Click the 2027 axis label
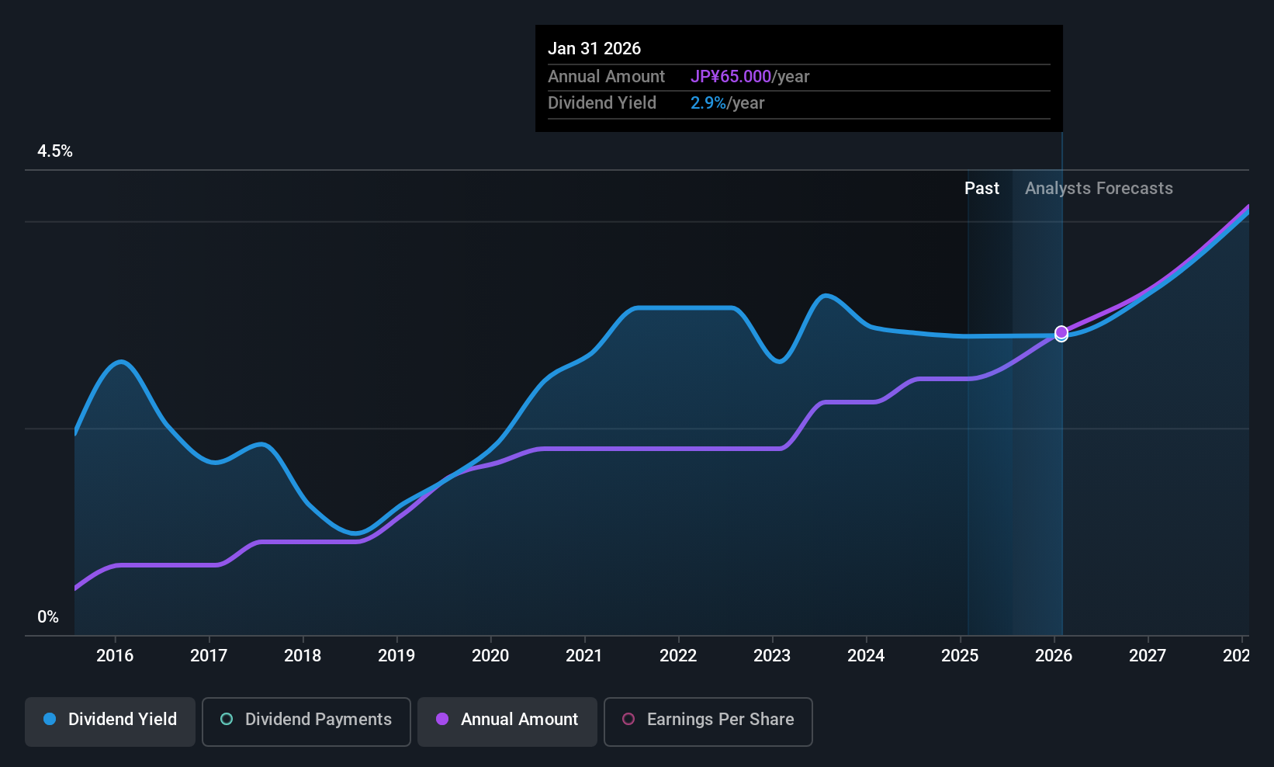Viewport: 1274px width, 767px height. (x=1148, y=656)
